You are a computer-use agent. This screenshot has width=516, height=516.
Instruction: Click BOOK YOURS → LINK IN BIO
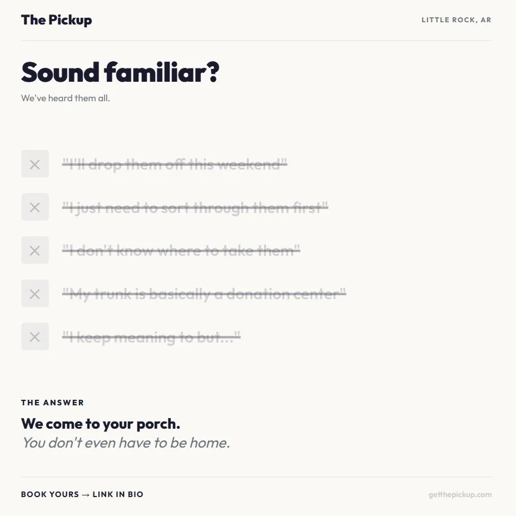[82, 494]
